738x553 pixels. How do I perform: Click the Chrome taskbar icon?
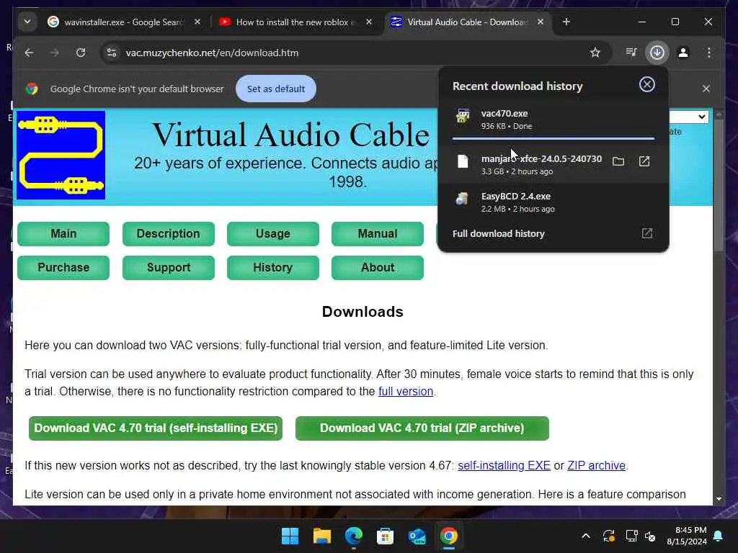[448, 536]
